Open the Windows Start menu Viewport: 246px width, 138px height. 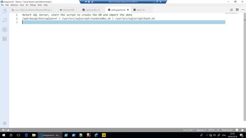pyautogui.click(x=3, y=135)
